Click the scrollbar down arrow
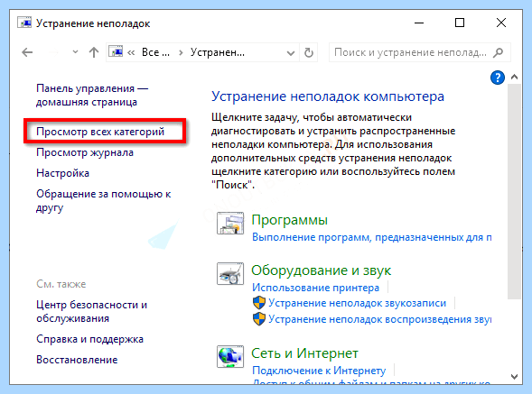532x394 pixels. (x=514, y=377)
